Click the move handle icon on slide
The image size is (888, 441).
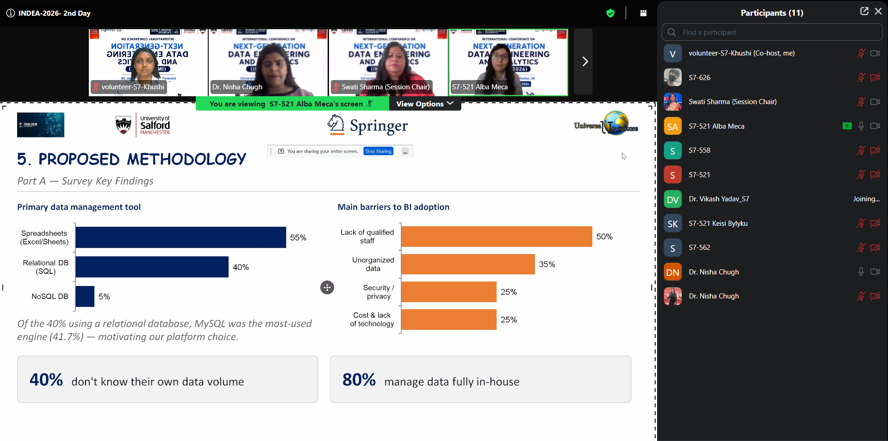327,287
